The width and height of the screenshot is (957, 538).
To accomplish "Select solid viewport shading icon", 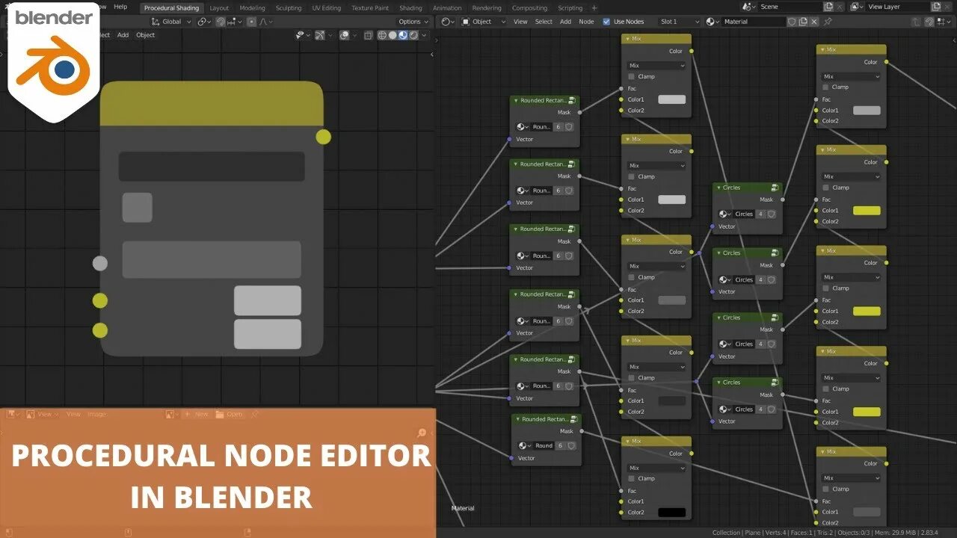I will click(393, 35).
